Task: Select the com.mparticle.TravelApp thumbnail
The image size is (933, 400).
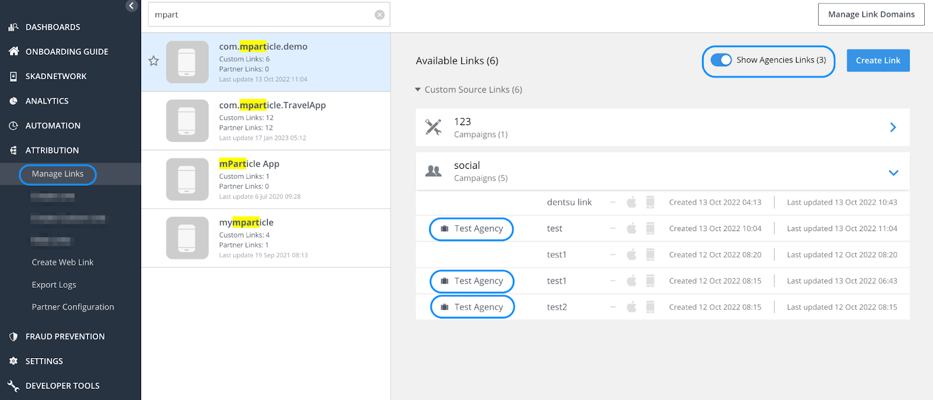Action: tap(187, 121)
